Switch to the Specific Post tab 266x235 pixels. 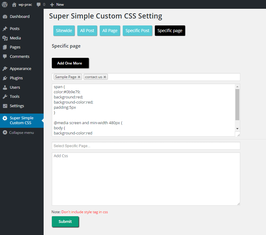(x=138, y=31)
